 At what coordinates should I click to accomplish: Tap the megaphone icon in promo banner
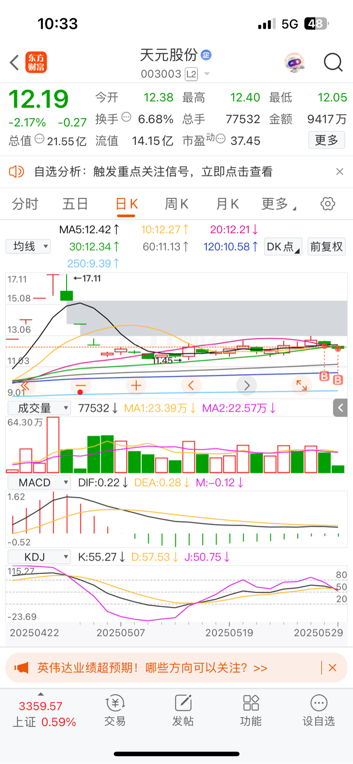[21, 668]
